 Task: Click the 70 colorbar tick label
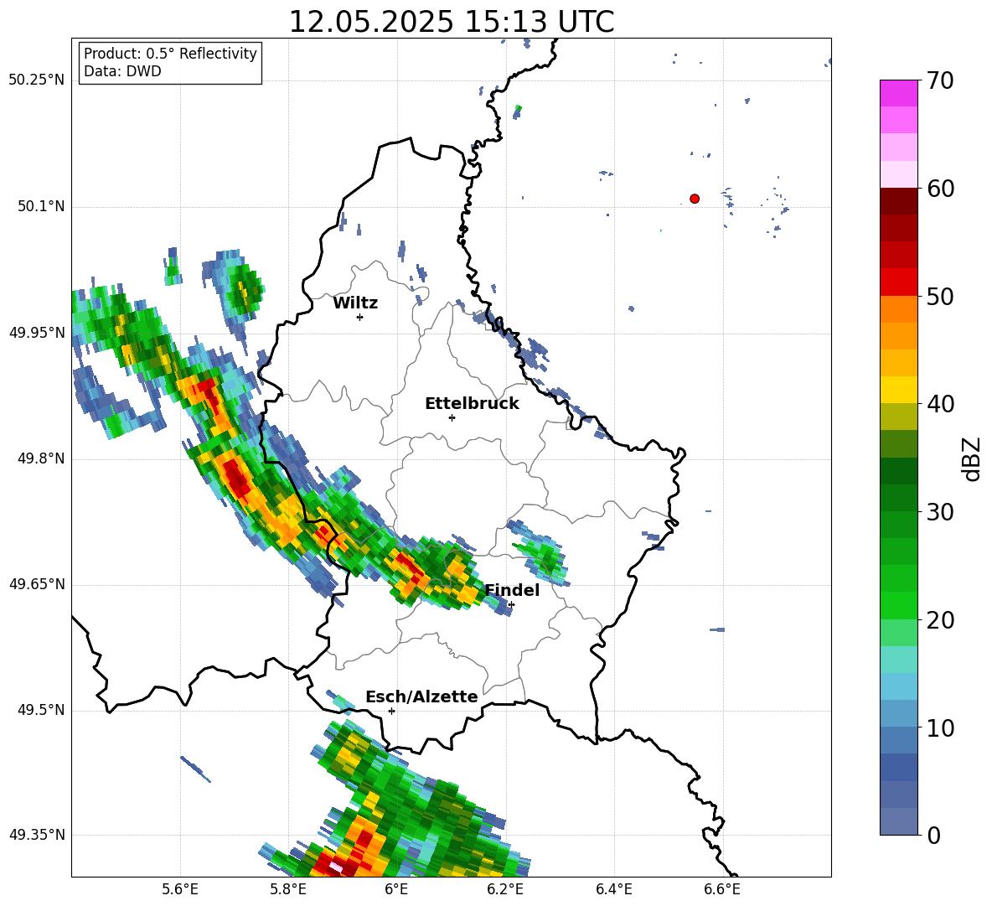point(940,81)
